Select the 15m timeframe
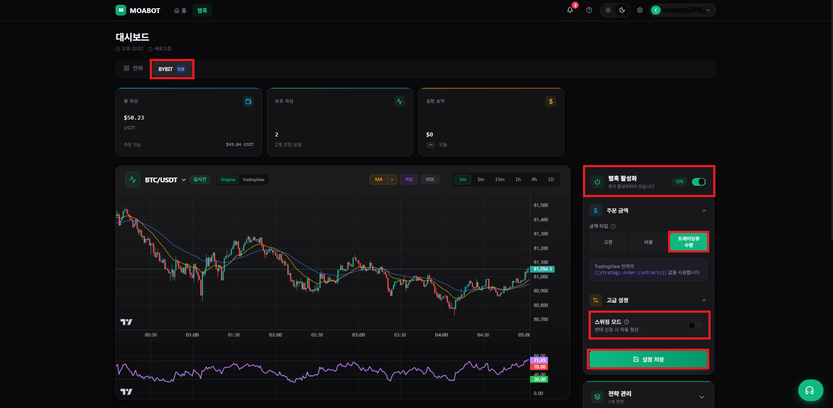This screenshot has height=408, width=833. tap(500, 179)
